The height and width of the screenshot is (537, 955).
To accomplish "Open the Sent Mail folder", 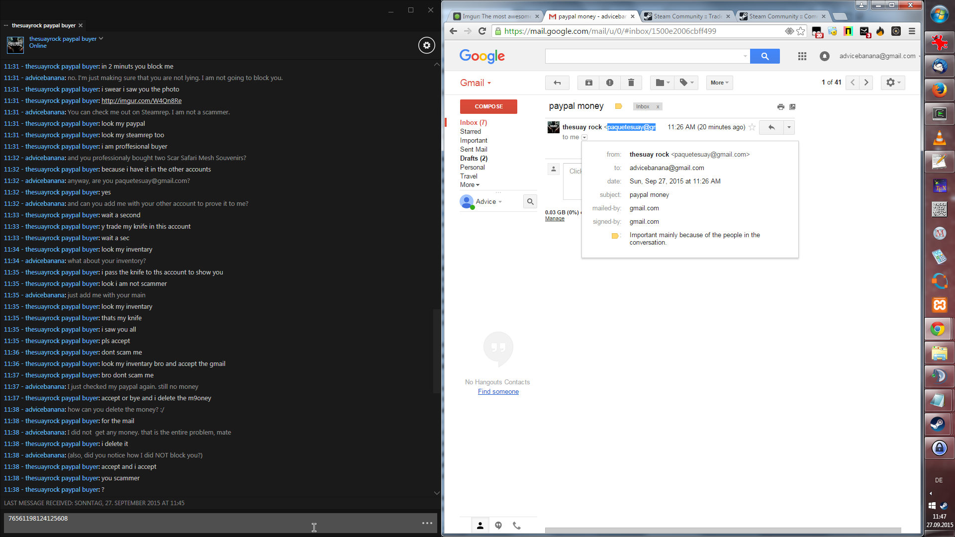I will 473,149.
